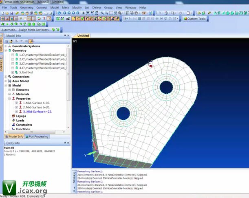The width and height of the screenshot is (249, 198).
Task: Click the close icon on Model Info pane
Action: (68, 36)
